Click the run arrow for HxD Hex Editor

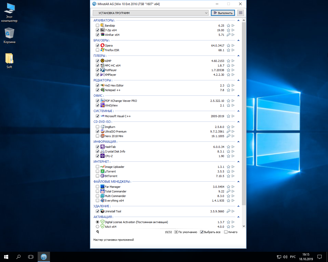click(x=233, y=85)
